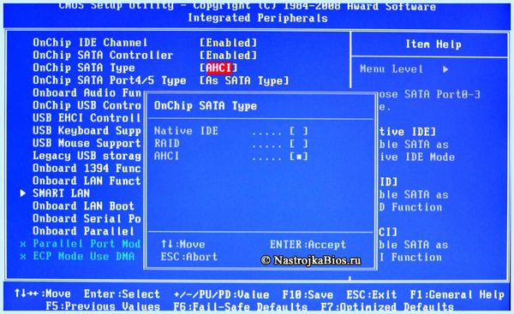Click the x mark before Parallel Port Mode
The image size is (514, 314).
(22, 244)
